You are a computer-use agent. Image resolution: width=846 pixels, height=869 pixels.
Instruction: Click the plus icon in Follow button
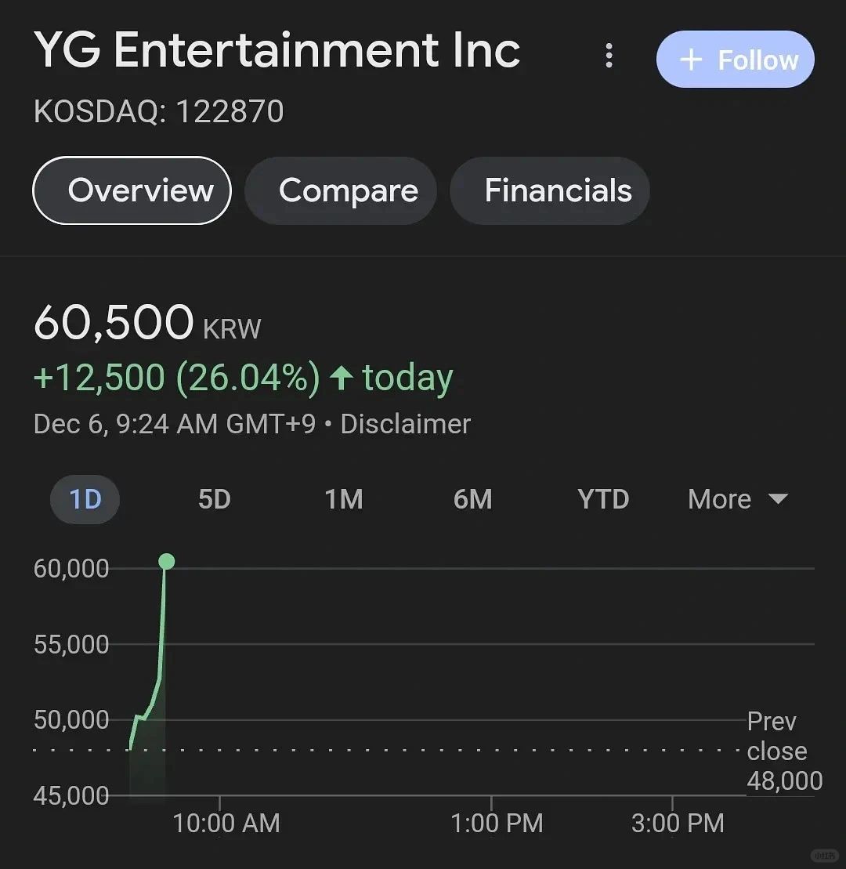pyautogui.click(x=690, y=60)
